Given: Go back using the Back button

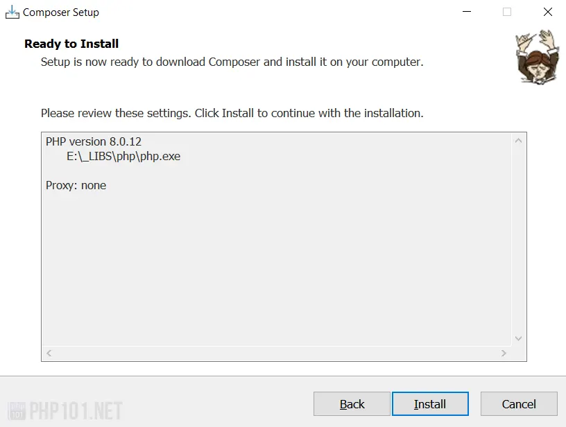Looking at the screenshot, I should tap(352, 403).
